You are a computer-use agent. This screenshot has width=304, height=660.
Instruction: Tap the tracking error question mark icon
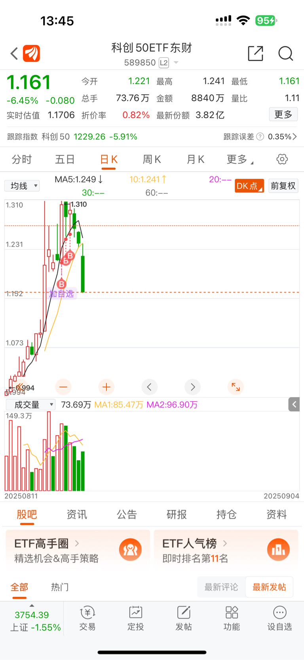(x=260, y=137)
